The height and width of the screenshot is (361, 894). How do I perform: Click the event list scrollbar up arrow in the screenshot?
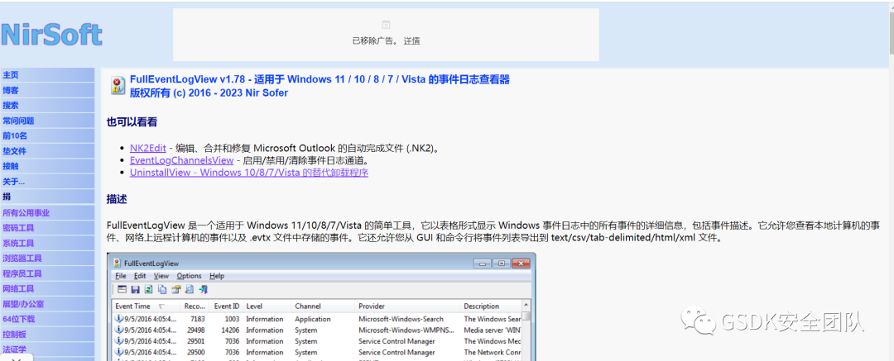(x=526, y=305)
